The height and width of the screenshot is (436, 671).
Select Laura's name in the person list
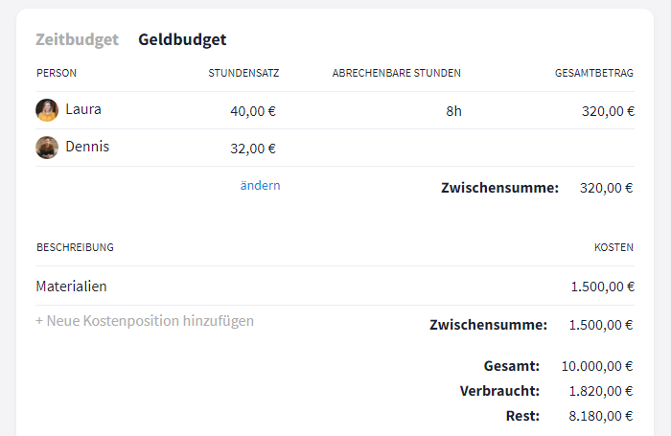point(83,110)
